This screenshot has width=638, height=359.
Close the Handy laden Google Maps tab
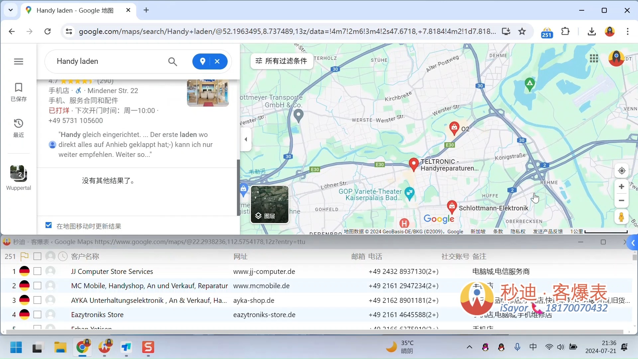click(128, 10)
